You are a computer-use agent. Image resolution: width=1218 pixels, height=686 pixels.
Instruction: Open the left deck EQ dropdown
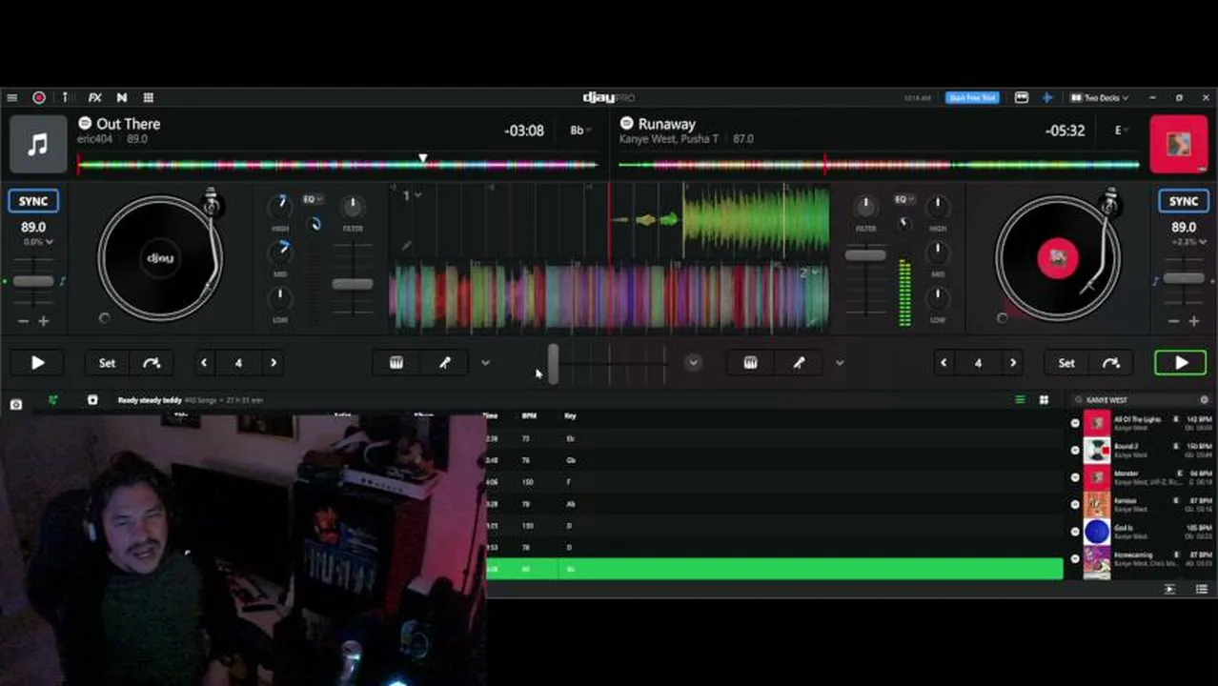pyautogui.click(x=313, y=200)
